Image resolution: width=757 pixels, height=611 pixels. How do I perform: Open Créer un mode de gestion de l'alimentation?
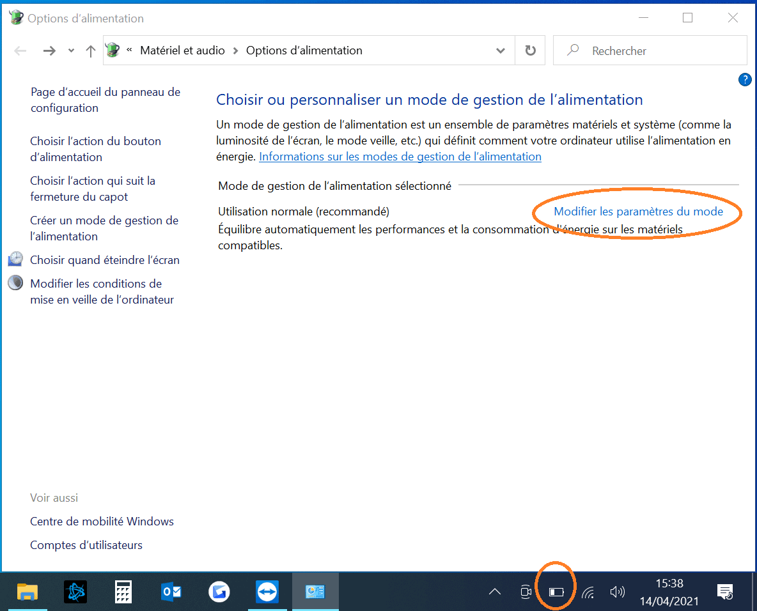click(104, 228)
